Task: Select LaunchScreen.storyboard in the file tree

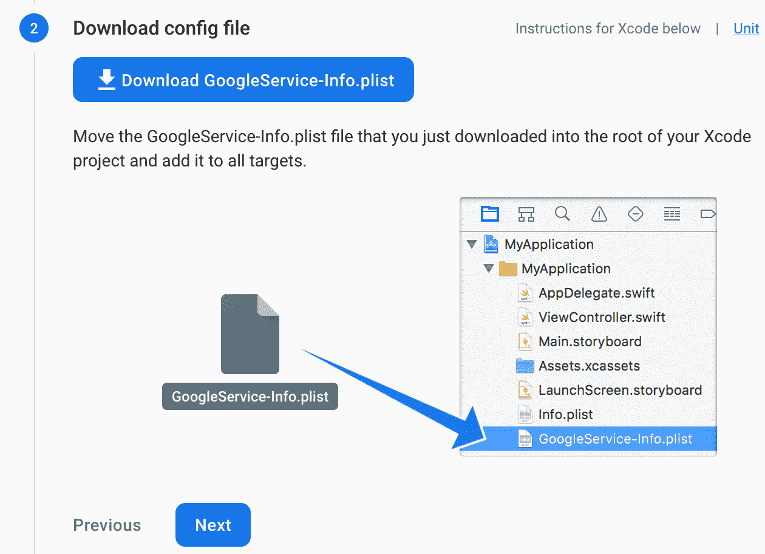Action: pos(588,390)
